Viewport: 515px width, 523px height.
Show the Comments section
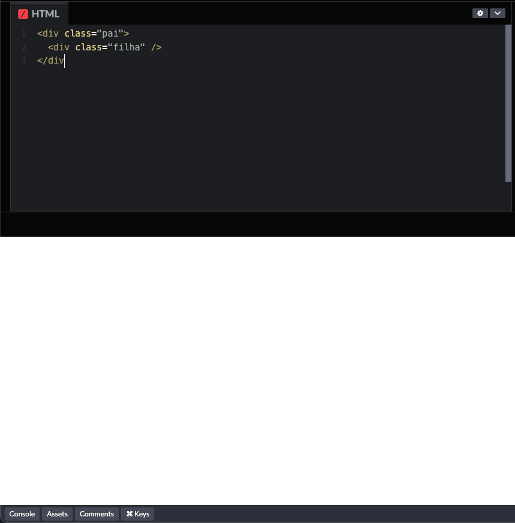[97, 514]
